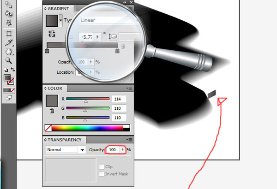Click the B value field showing 110
Image resolution: width=277 pixels, height=189 pixels.
(119, 118)
